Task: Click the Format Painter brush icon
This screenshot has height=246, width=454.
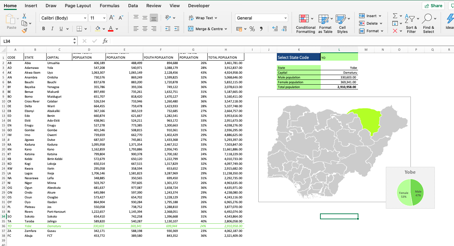Action: click(24, 30)
